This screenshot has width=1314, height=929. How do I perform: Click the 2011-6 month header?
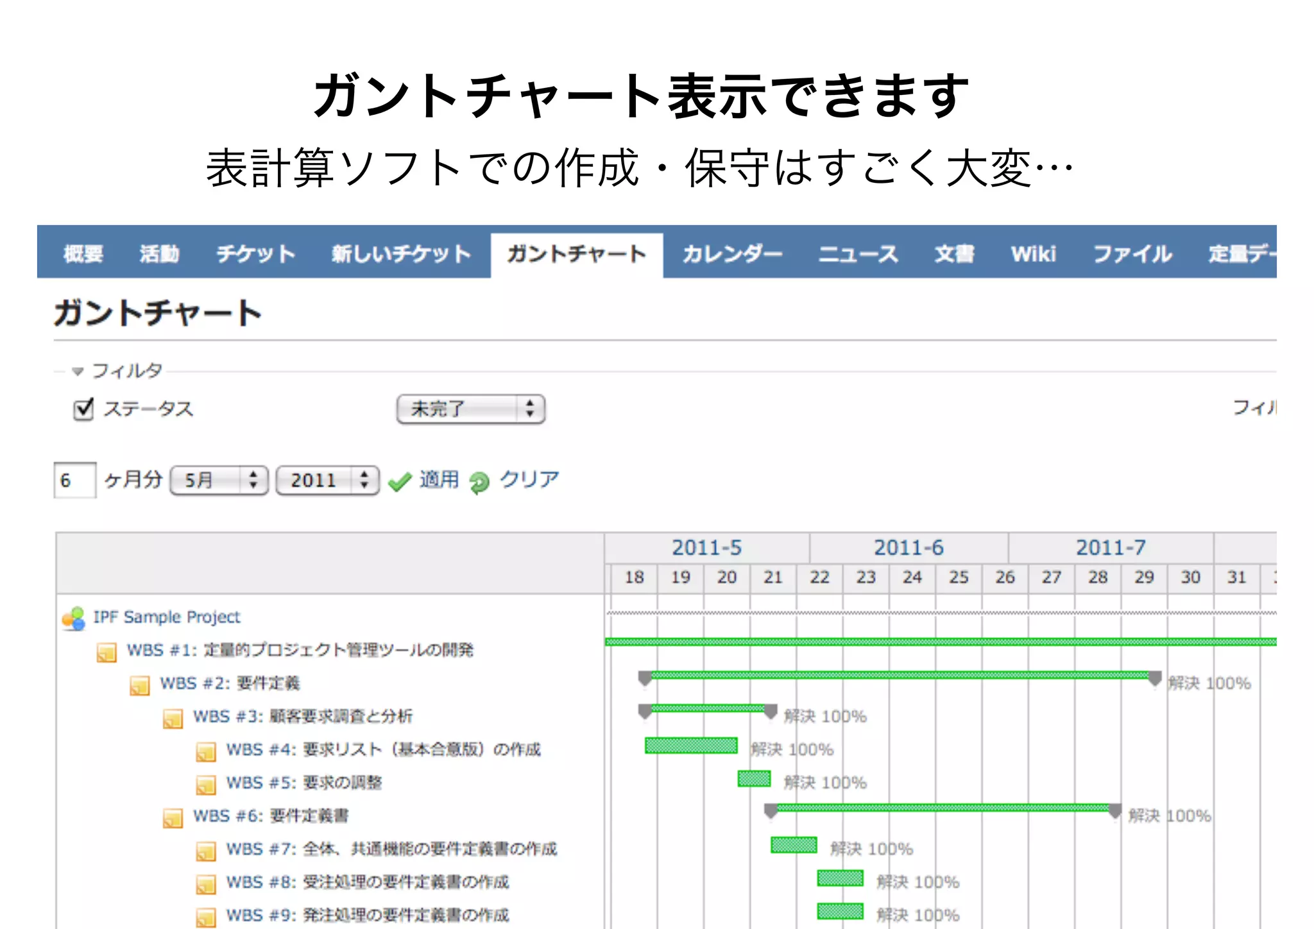click(x=909, y=548)
